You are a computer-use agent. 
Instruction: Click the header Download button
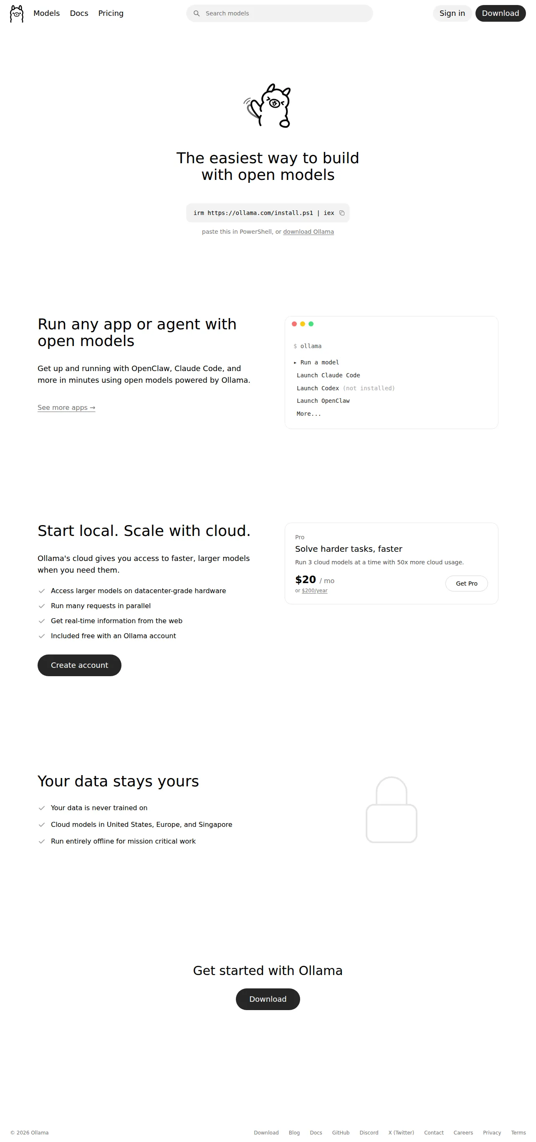click(x=500, y=13)
